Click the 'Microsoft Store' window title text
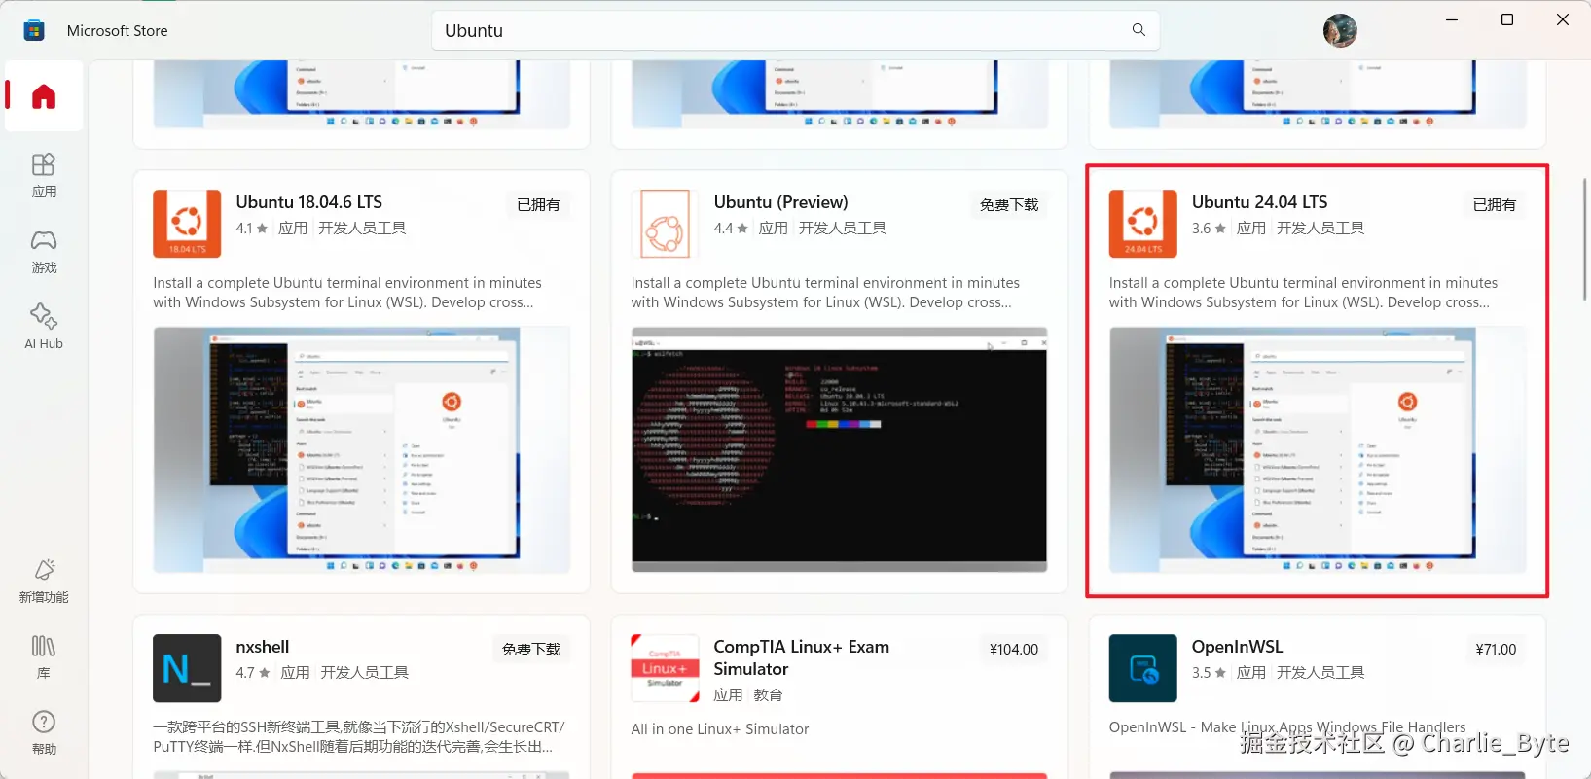The height and width of the screenshot is (779, 1591). click(117, 31)
